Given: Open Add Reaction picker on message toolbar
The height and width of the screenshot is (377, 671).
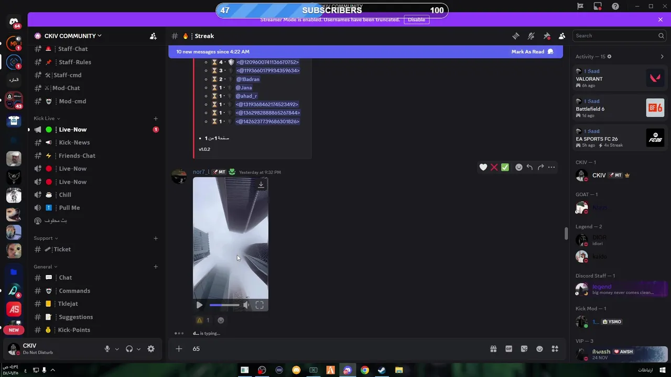Looking at the screenshot, I should 519,167.
